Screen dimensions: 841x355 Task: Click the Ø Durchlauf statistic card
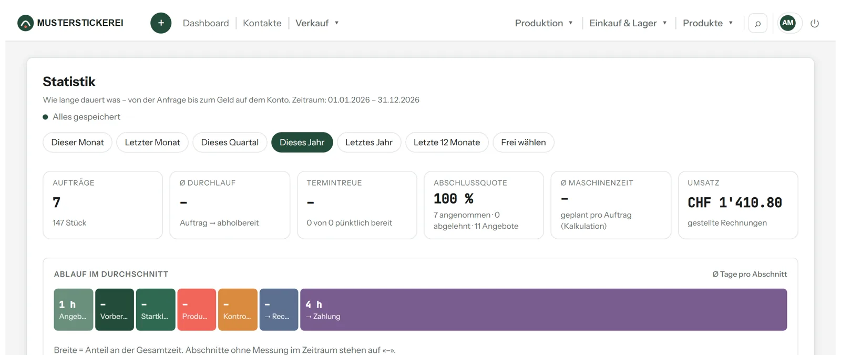pyautogui.click(x=230, y=205)
